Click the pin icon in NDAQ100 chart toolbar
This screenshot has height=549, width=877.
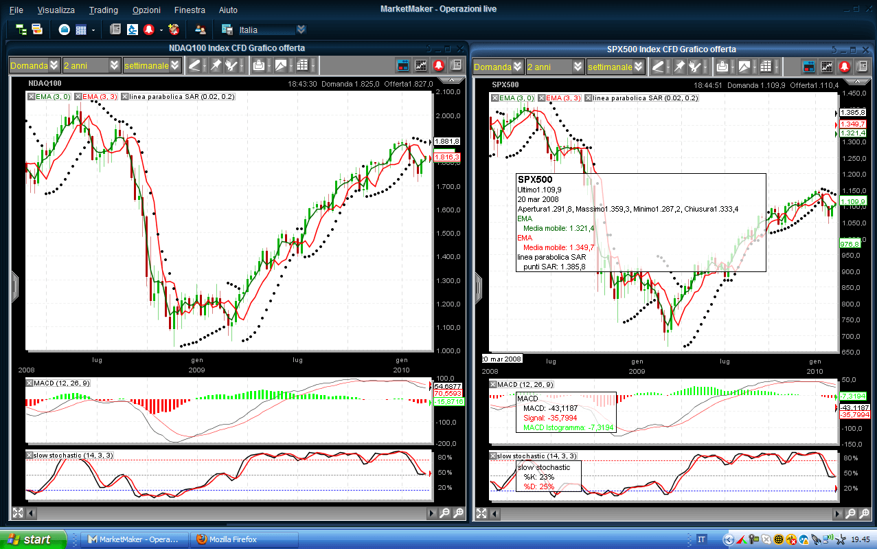click(215, 66)
